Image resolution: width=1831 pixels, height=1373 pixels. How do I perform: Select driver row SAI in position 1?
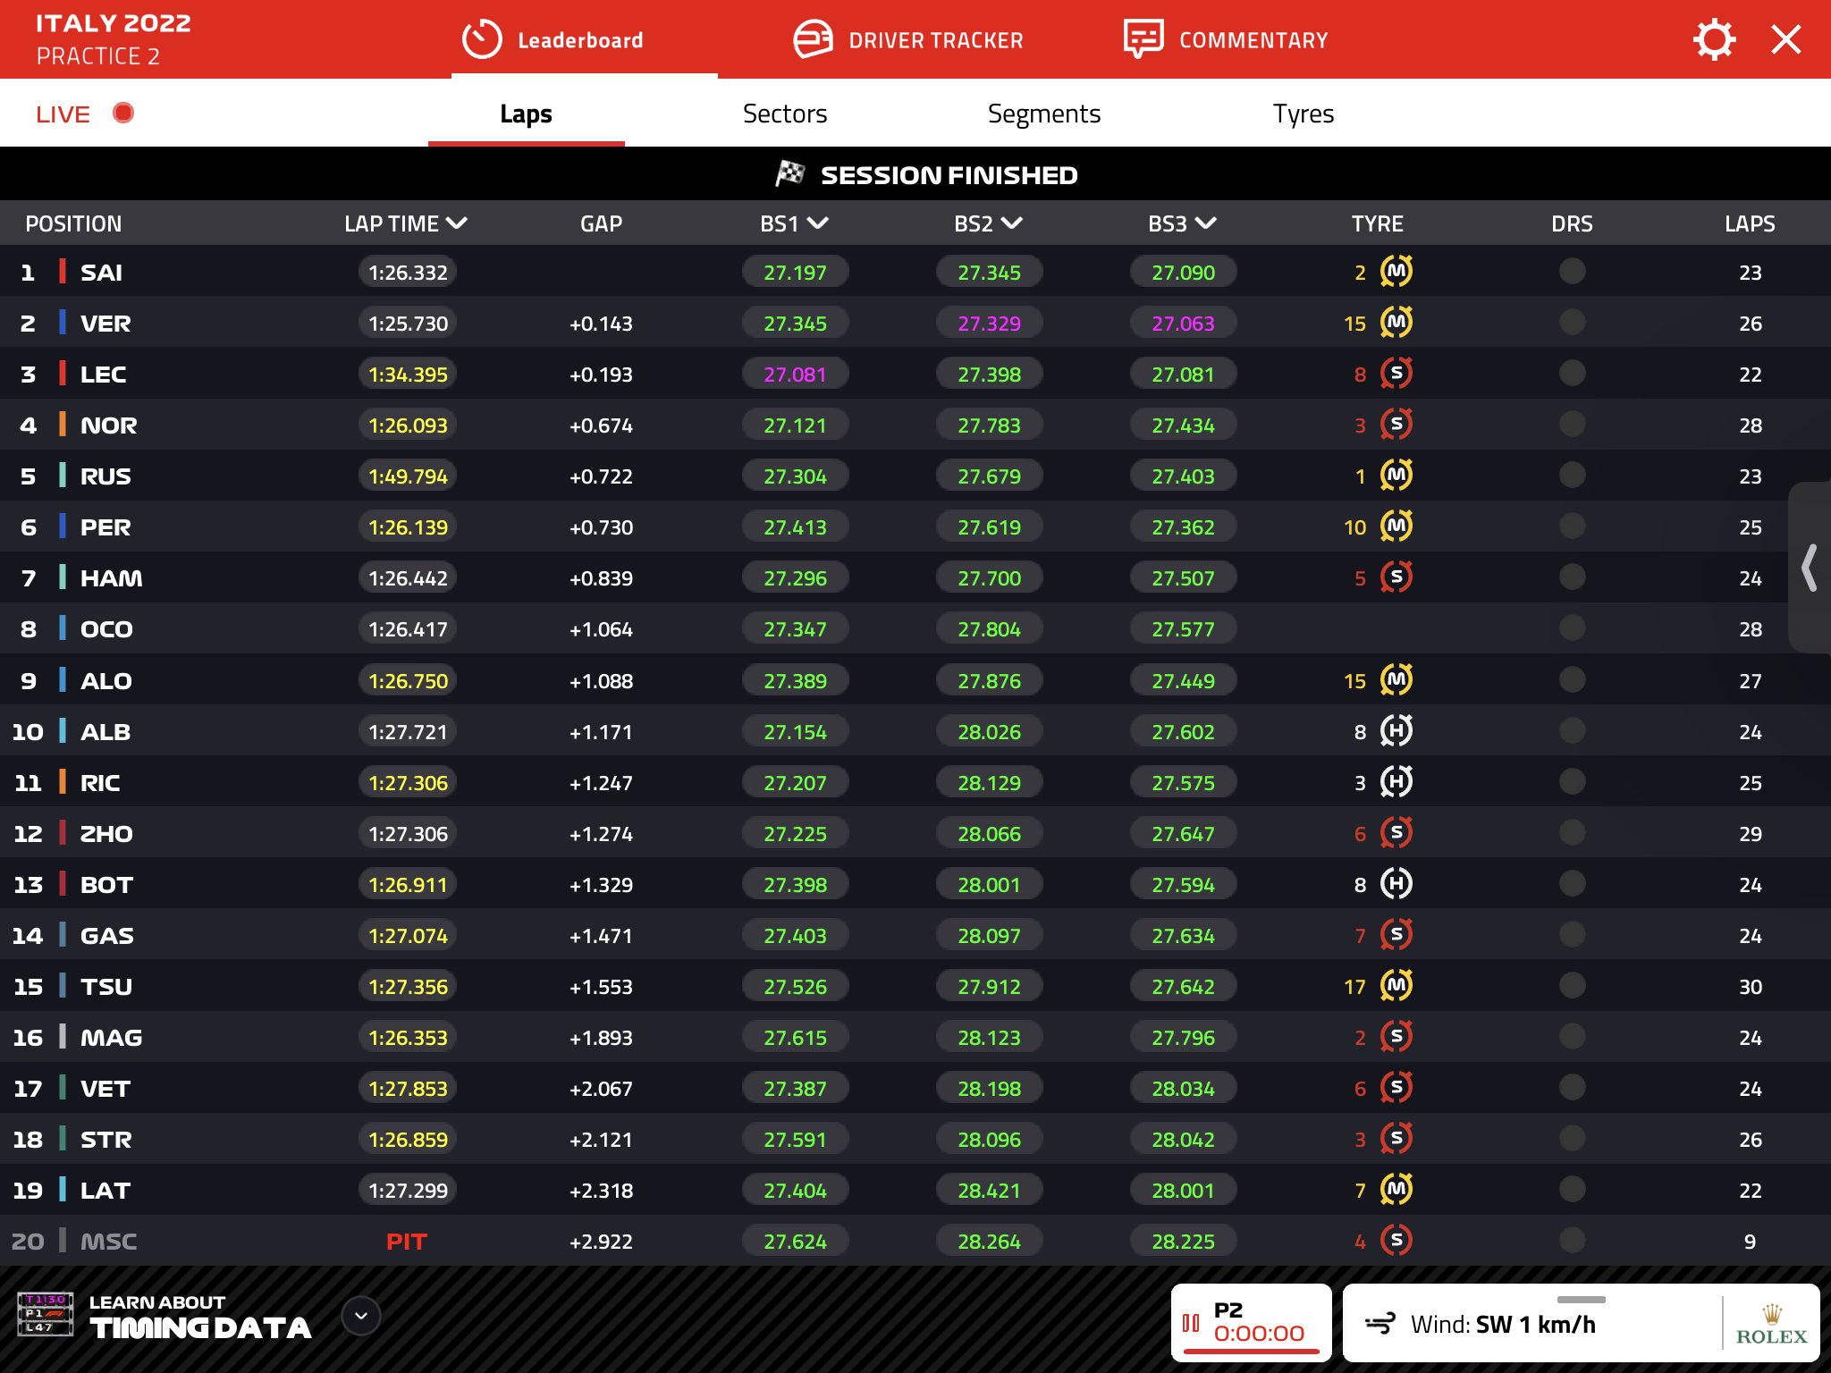click(915, 272)
